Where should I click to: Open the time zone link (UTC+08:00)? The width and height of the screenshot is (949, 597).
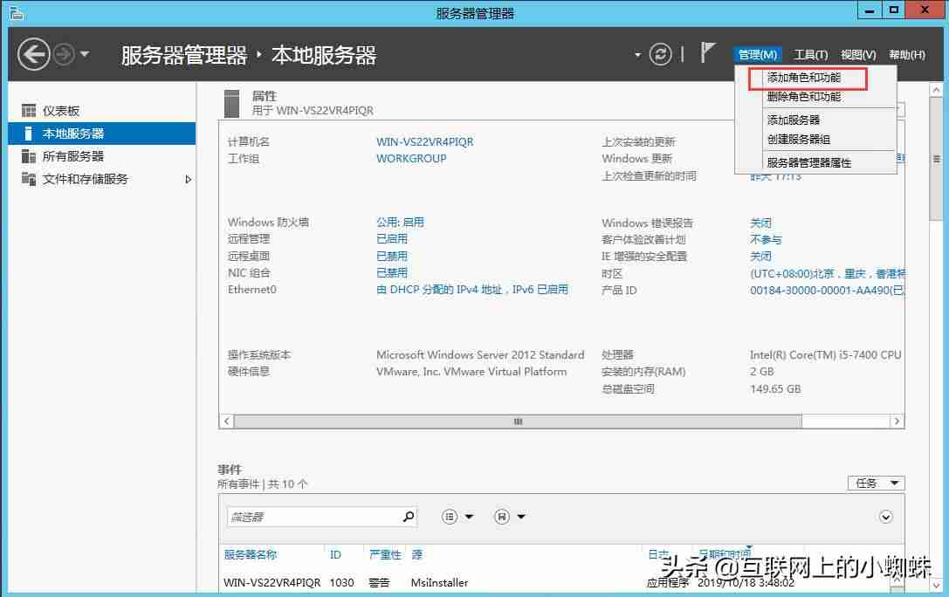click(828, 273)
